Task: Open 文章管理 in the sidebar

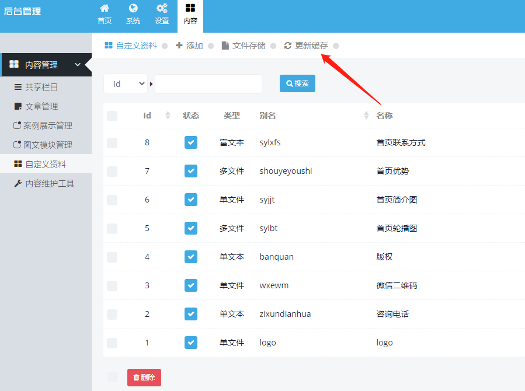Action: click(x=41, y=106)
